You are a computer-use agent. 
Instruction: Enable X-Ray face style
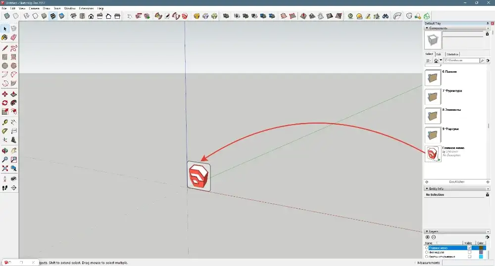pyautogui.click(x=7, y=16)
